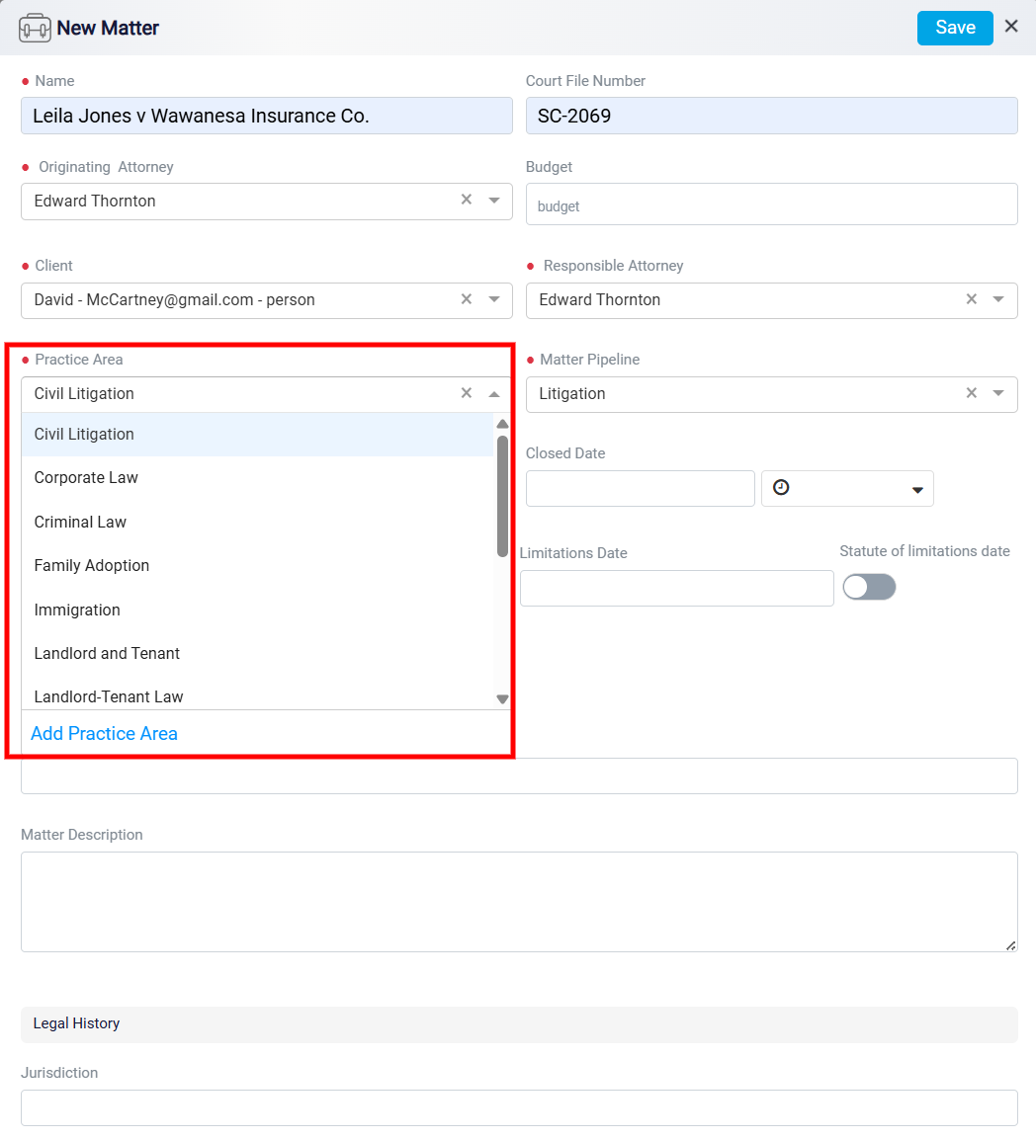Viewport: 1036px width, 1140px height.
Task: Clear the Originating Attorney selection
Action: pyautogui.click(x=467, y=200)
